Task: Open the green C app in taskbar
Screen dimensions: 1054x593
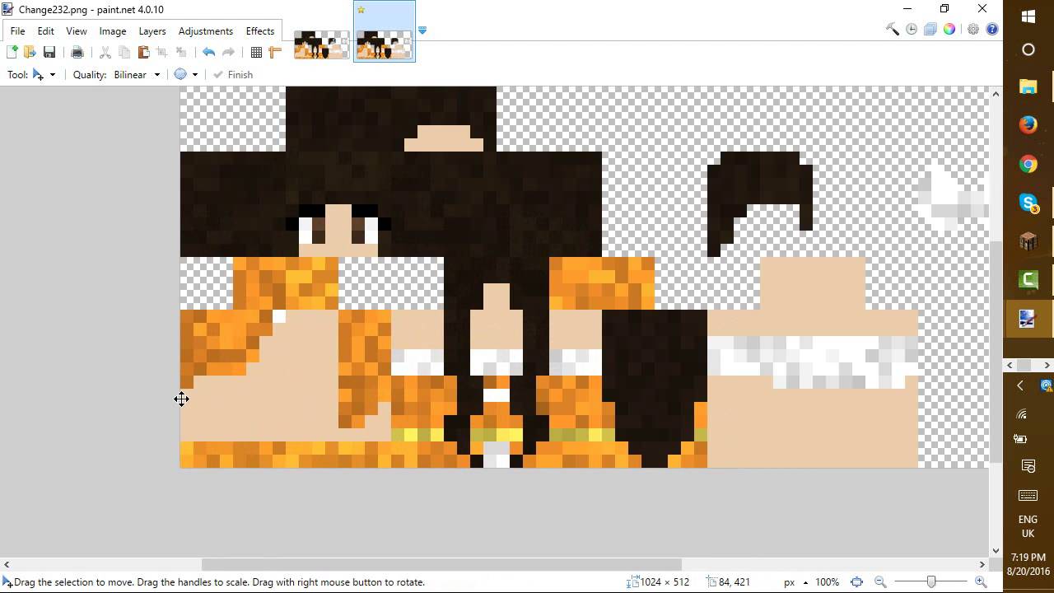Action: point(1028,280)
